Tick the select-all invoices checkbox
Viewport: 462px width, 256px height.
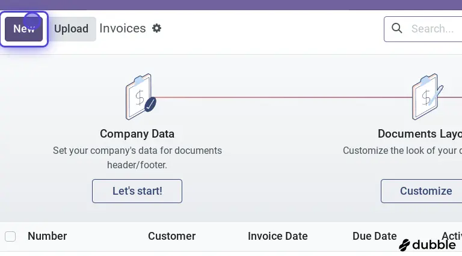click(x=10, y=236)
